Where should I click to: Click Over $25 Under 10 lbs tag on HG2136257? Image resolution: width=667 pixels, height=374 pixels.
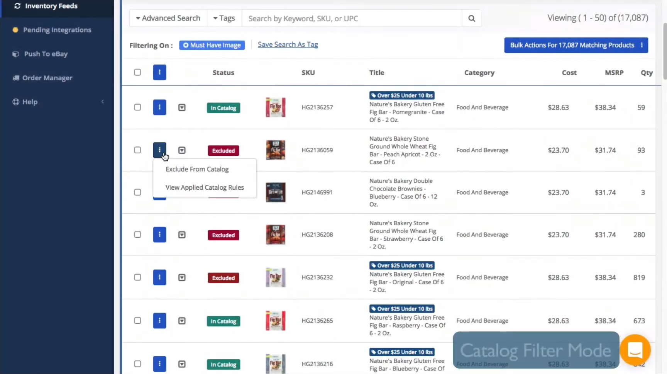402,95
